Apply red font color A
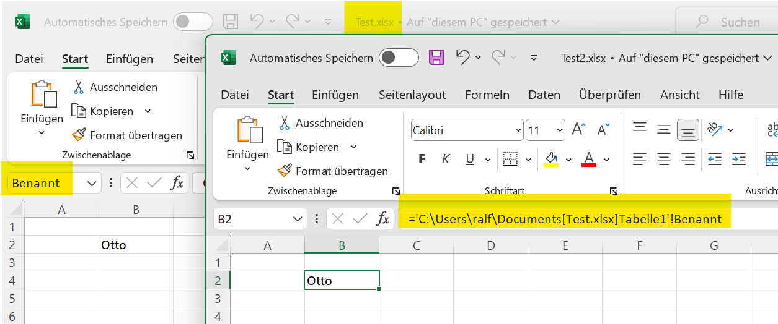 (x=589, y=159)
